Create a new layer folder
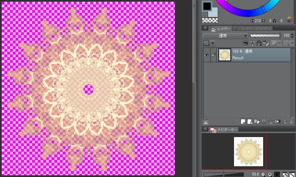The width and height of the screenshot is (296, 177). [x=256, y=121]
